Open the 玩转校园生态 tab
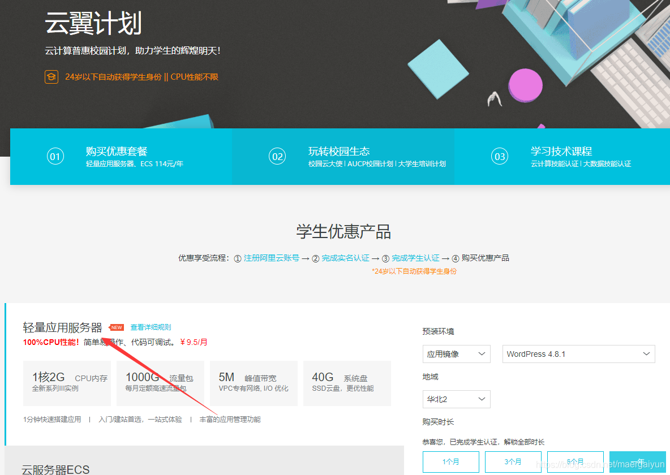The width and height of the screenshot is (670, 475). [x=343, y=156]
